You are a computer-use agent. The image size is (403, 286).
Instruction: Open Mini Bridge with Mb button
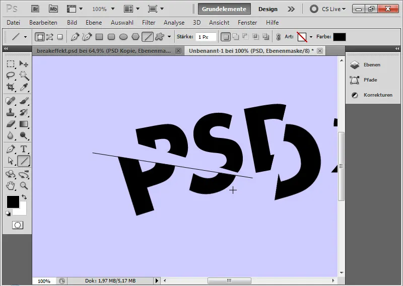(x=53, y=9)
